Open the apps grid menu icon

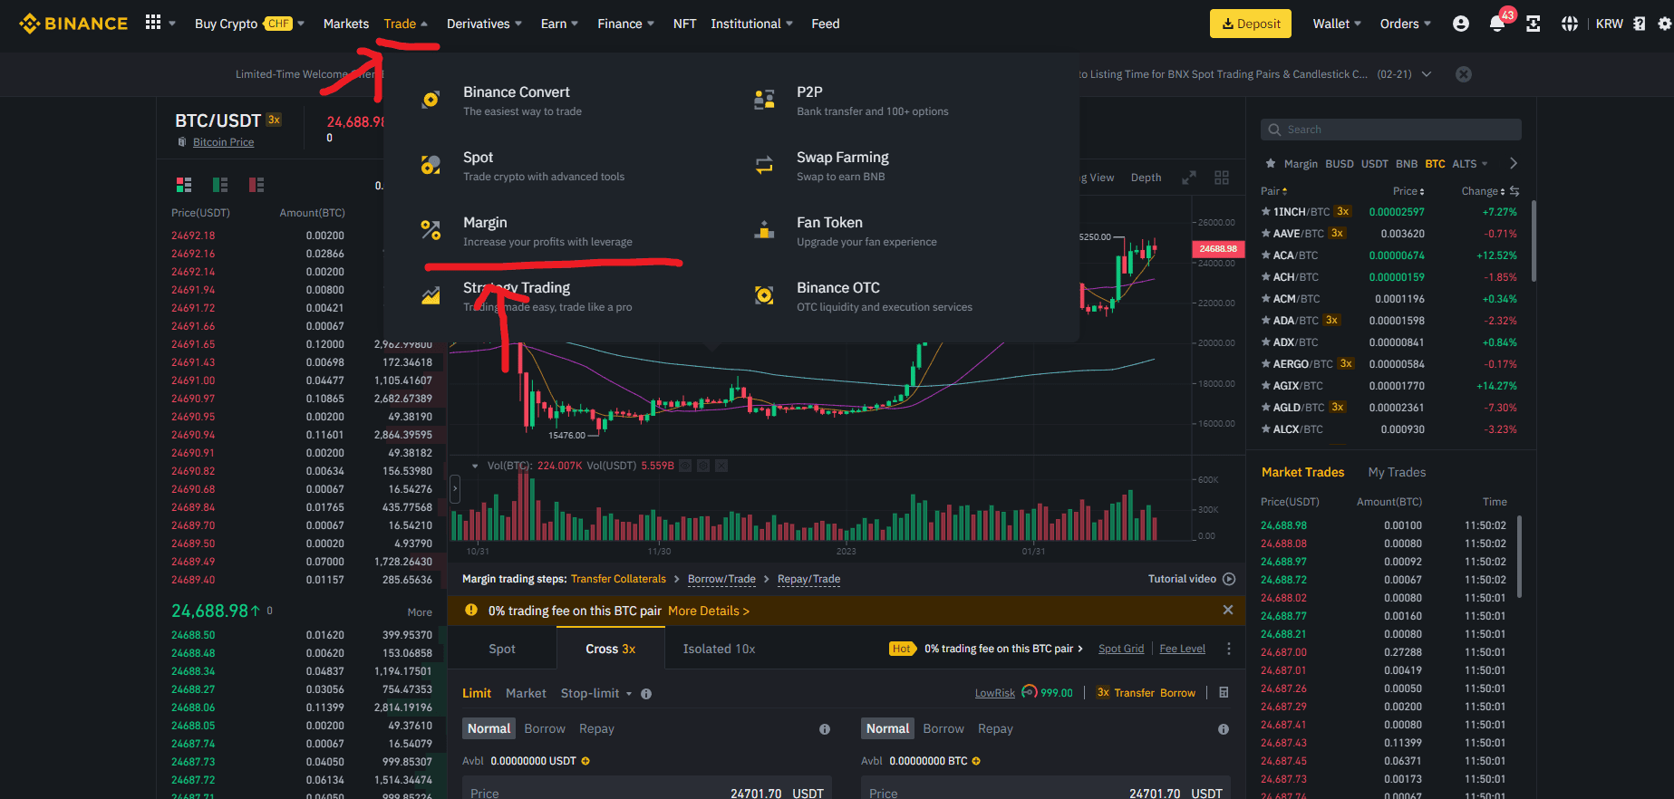(153, 23)
